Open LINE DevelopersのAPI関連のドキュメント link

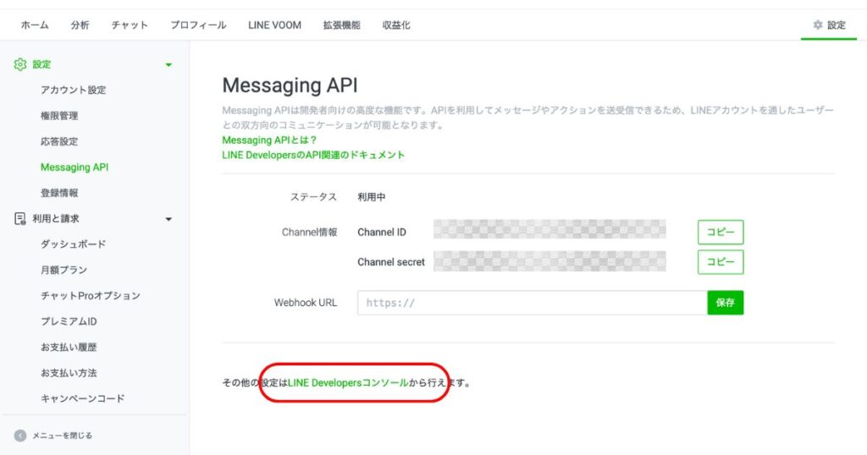(313, 155)
